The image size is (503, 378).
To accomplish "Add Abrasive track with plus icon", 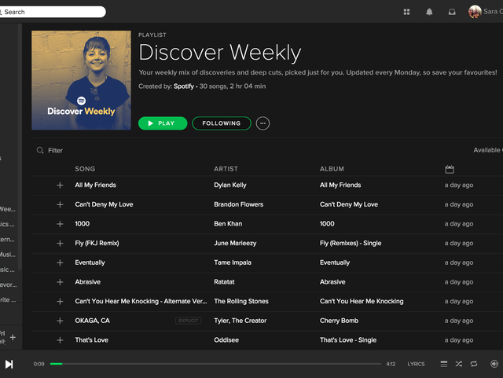I will tap(60, 282).
